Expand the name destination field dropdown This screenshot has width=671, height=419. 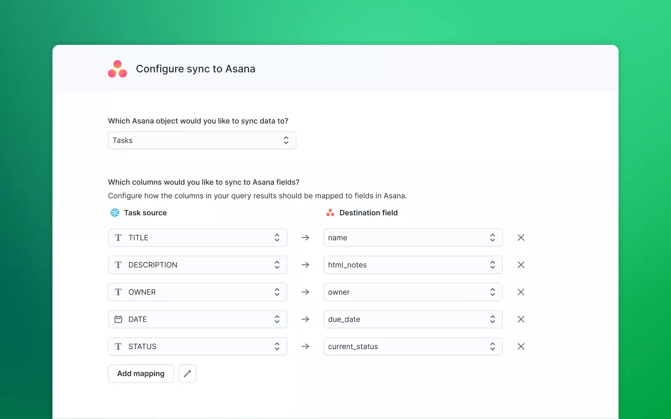[x=413, y=238]
